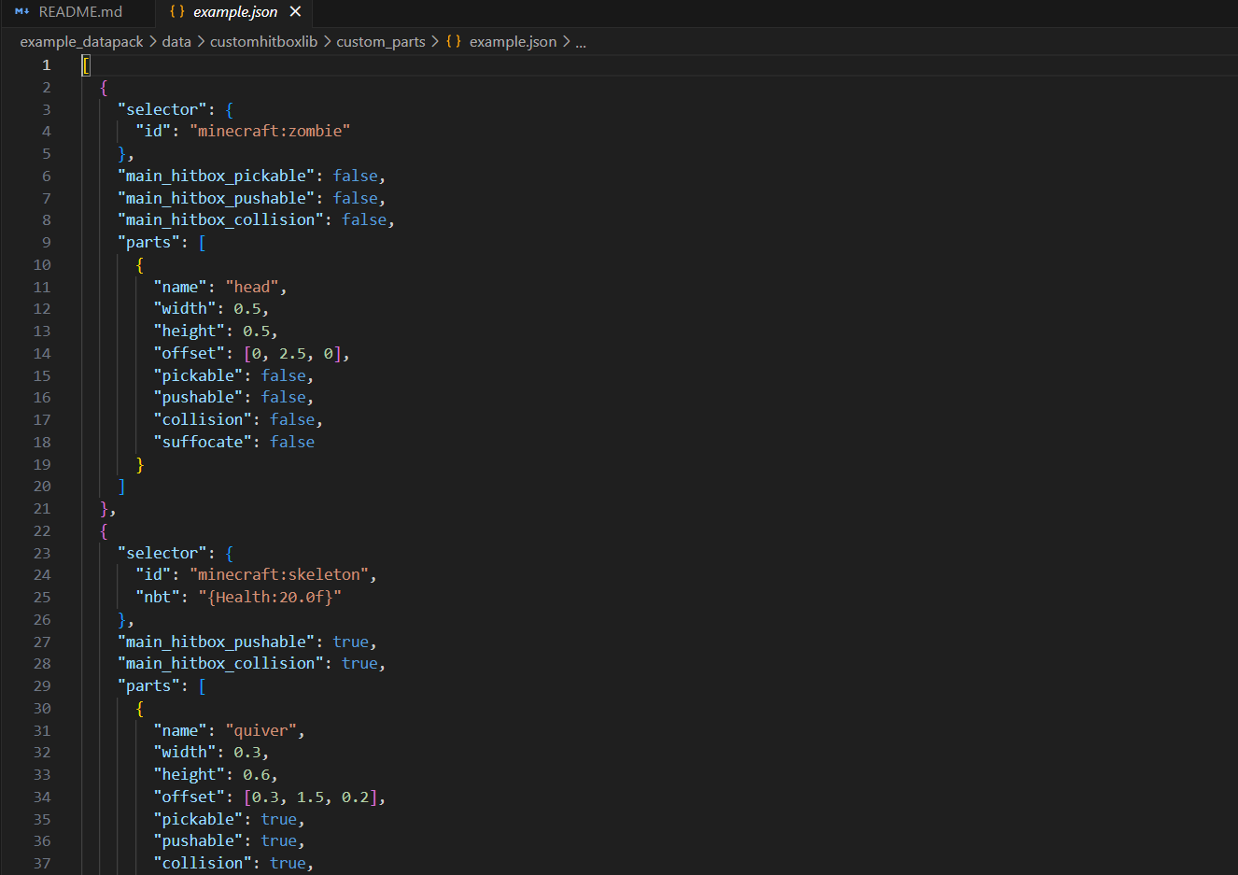This screenshot has height=875, width=1238.
Task: Switch to the README.md tab
Action: click(69, 12)
